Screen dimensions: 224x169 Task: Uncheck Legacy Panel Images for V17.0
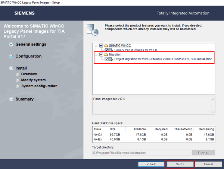pyautogui.click(x=106, y=50)
